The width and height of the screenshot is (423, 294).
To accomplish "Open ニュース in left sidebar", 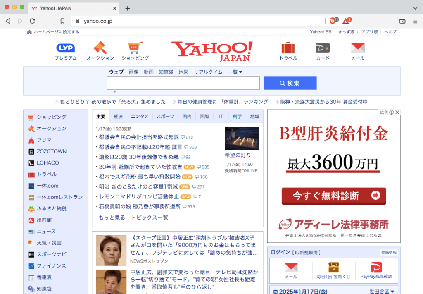I will click(42, 232).
